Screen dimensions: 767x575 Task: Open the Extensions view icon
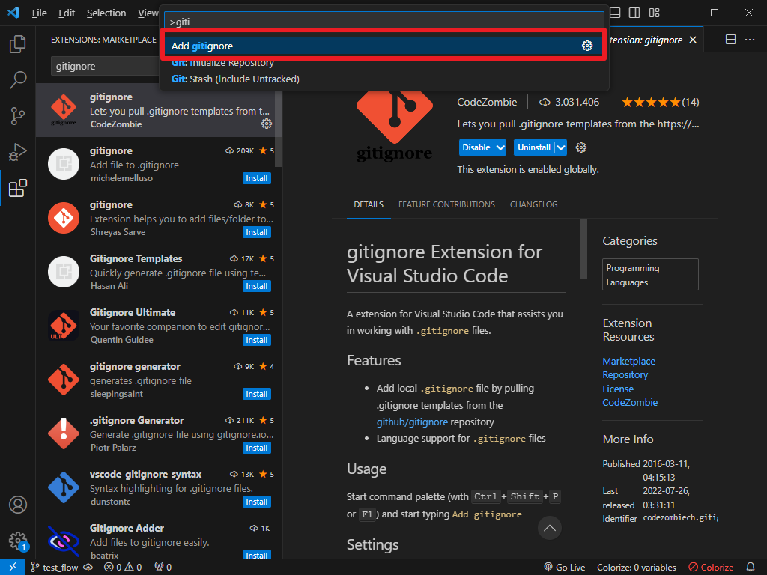pyautogui.click(x=18, y=188)
